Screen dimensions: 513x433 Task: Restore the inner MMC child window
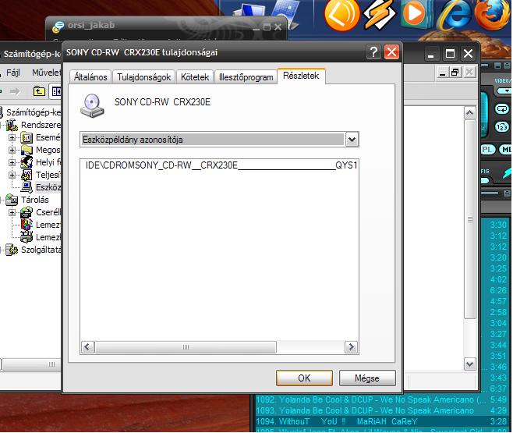coord(455,72)
